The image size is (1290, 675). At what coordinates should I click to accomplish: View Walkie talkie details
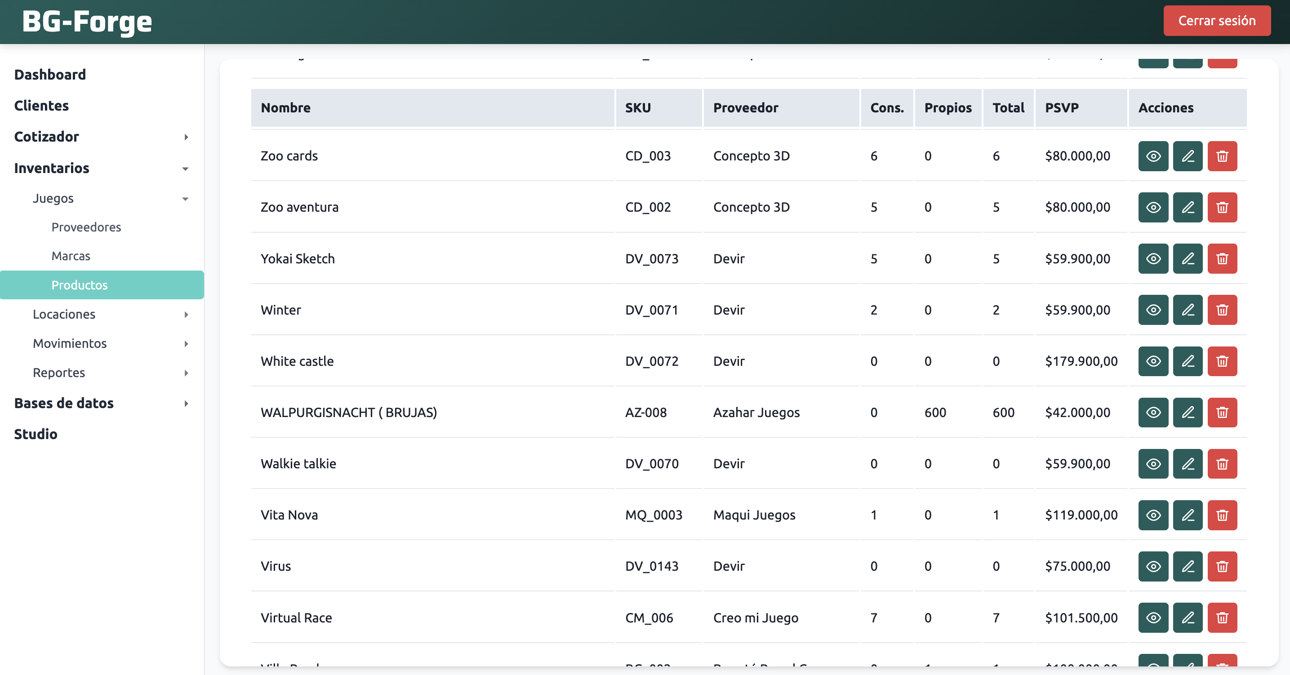[1153, 464]
